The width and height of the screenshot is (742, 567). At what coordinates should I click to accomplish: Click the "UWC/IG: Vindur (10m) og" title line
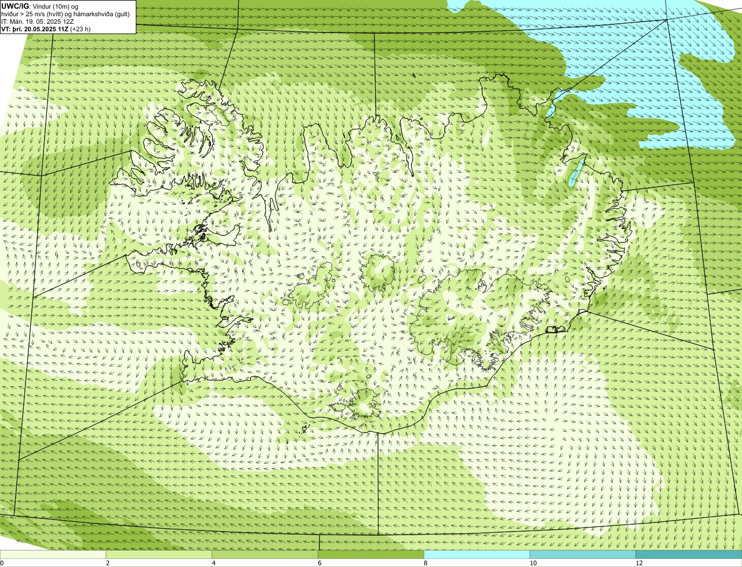40,6
